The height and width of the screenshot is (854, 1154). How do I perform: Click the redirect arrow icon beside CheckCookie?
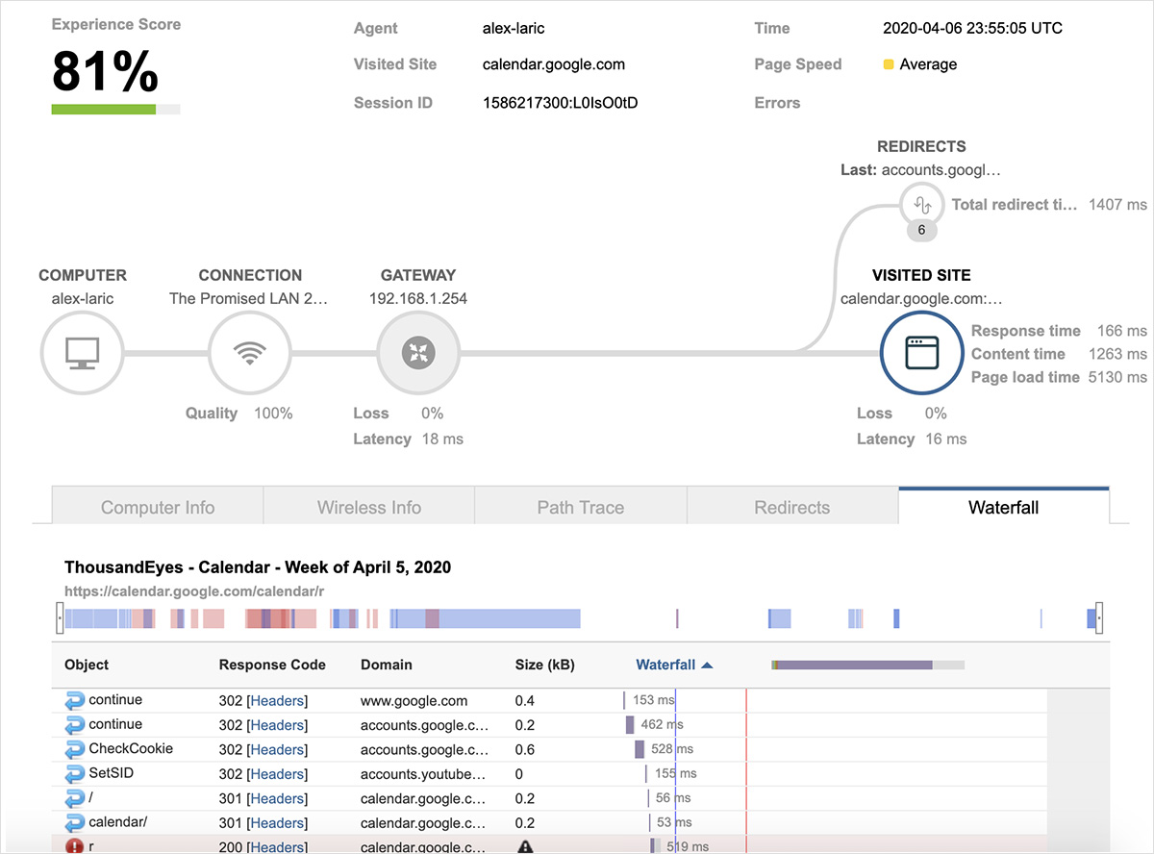tap(75, 749)
